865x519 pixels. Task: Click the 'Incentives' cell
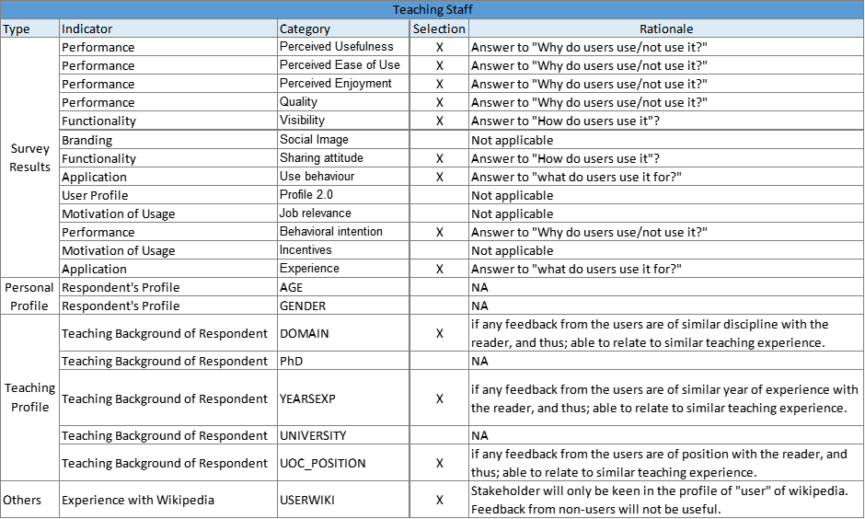pos(343,250)
